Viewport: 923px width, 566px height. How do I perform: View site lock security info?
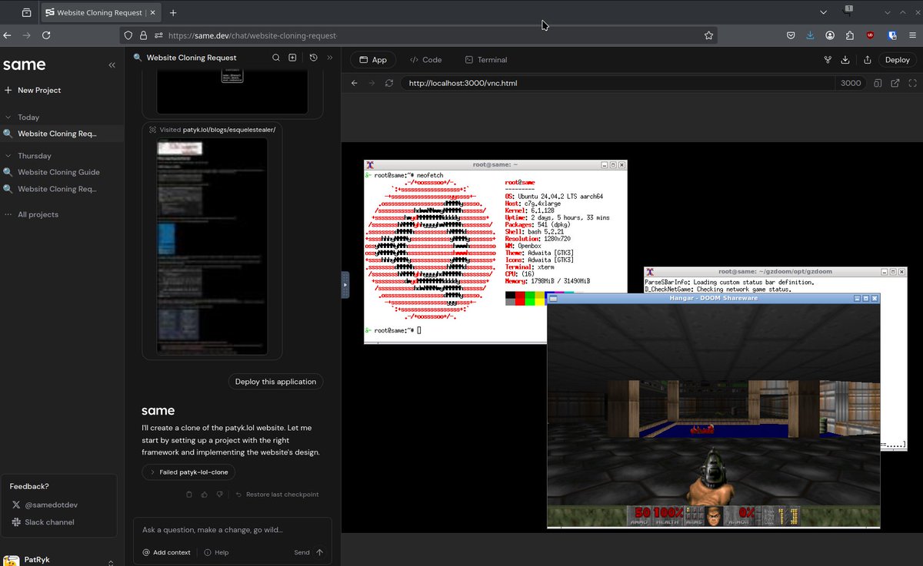(x=142, y=35)
